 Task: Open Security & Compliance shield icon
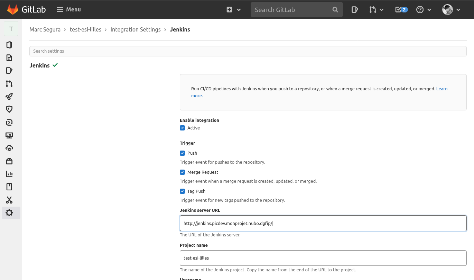click(x=9, y=109)
